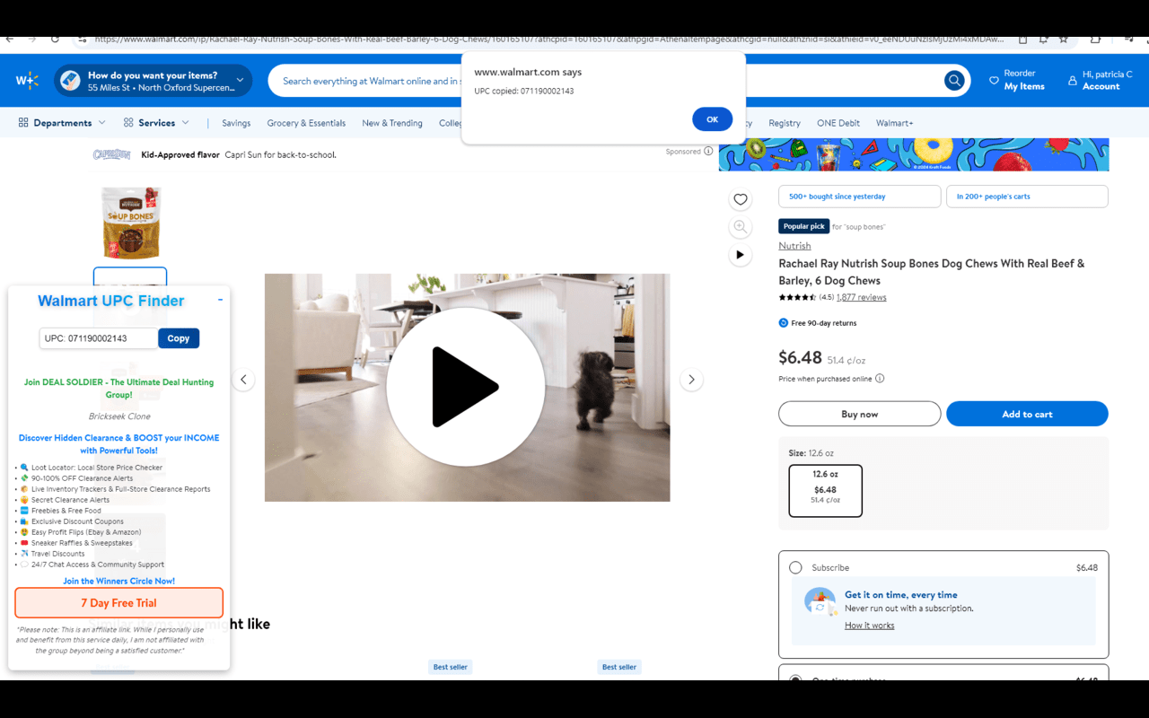The image size is (1149, 718).
Task: Click the Brickseek Clone text
Action: (119, 416)
